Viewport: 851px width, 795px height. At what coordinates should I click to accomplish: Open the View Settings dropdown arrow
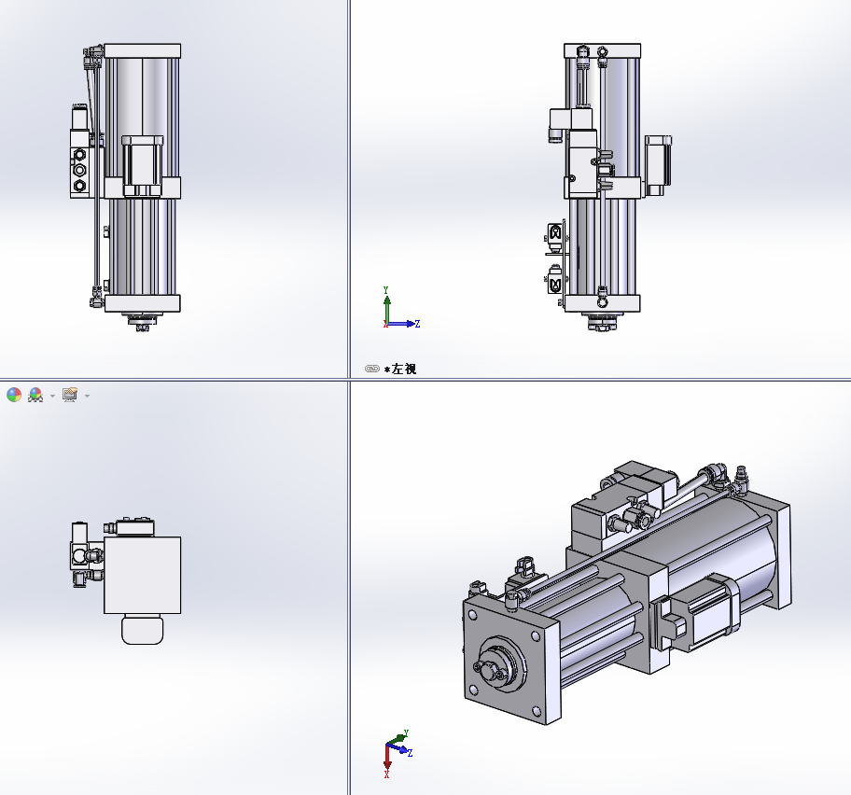(x=88, y=396)
